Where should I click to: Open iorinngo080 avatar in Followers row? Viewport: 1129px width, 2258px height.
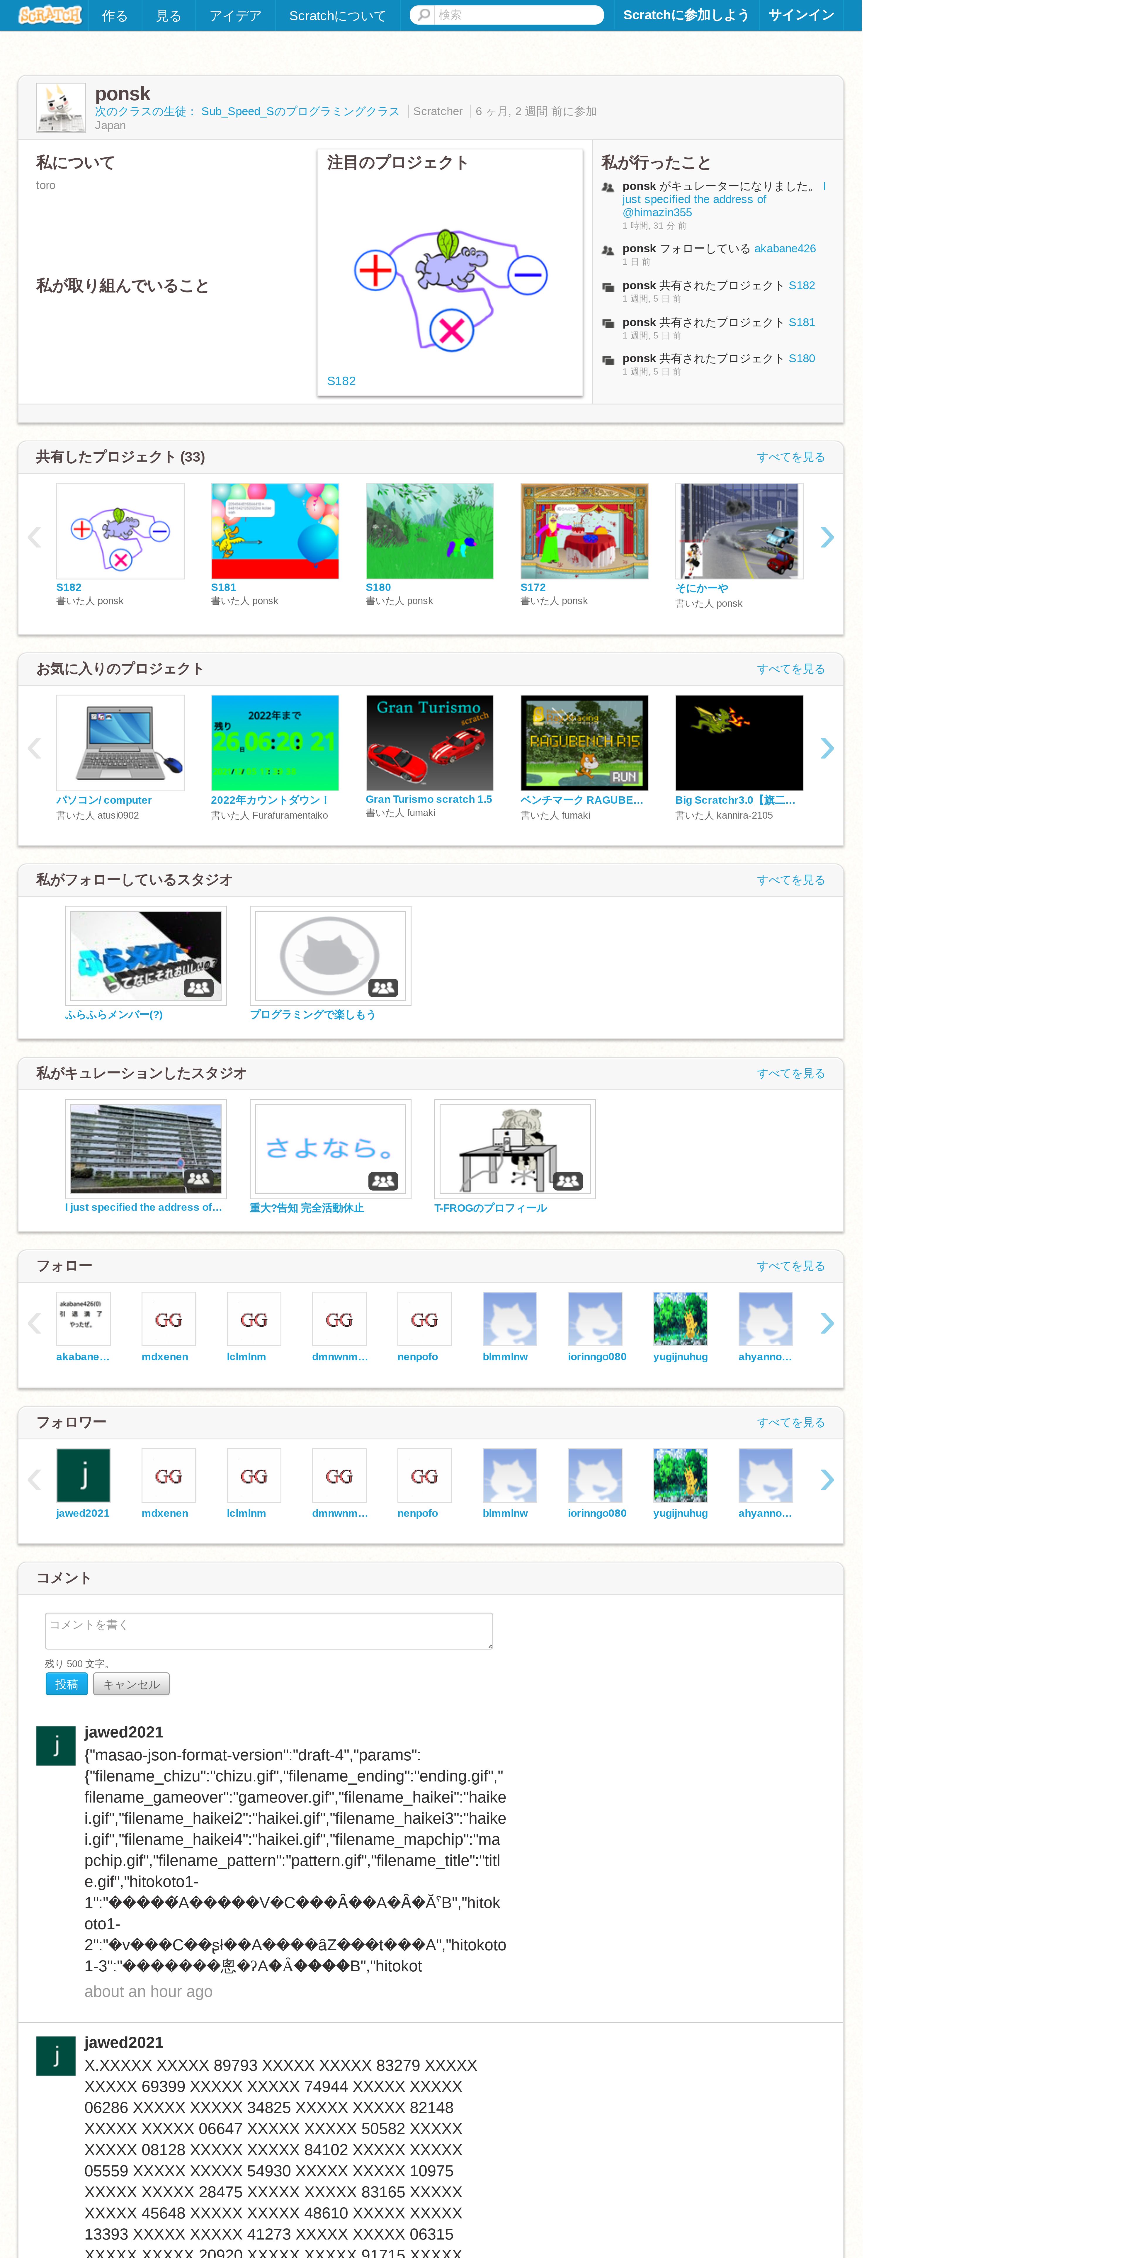tap(595, 1475)
